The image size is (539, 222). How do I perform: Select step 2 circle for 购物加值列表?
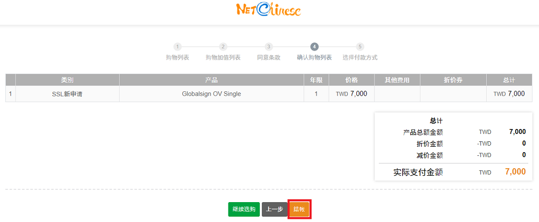point(223,47)
